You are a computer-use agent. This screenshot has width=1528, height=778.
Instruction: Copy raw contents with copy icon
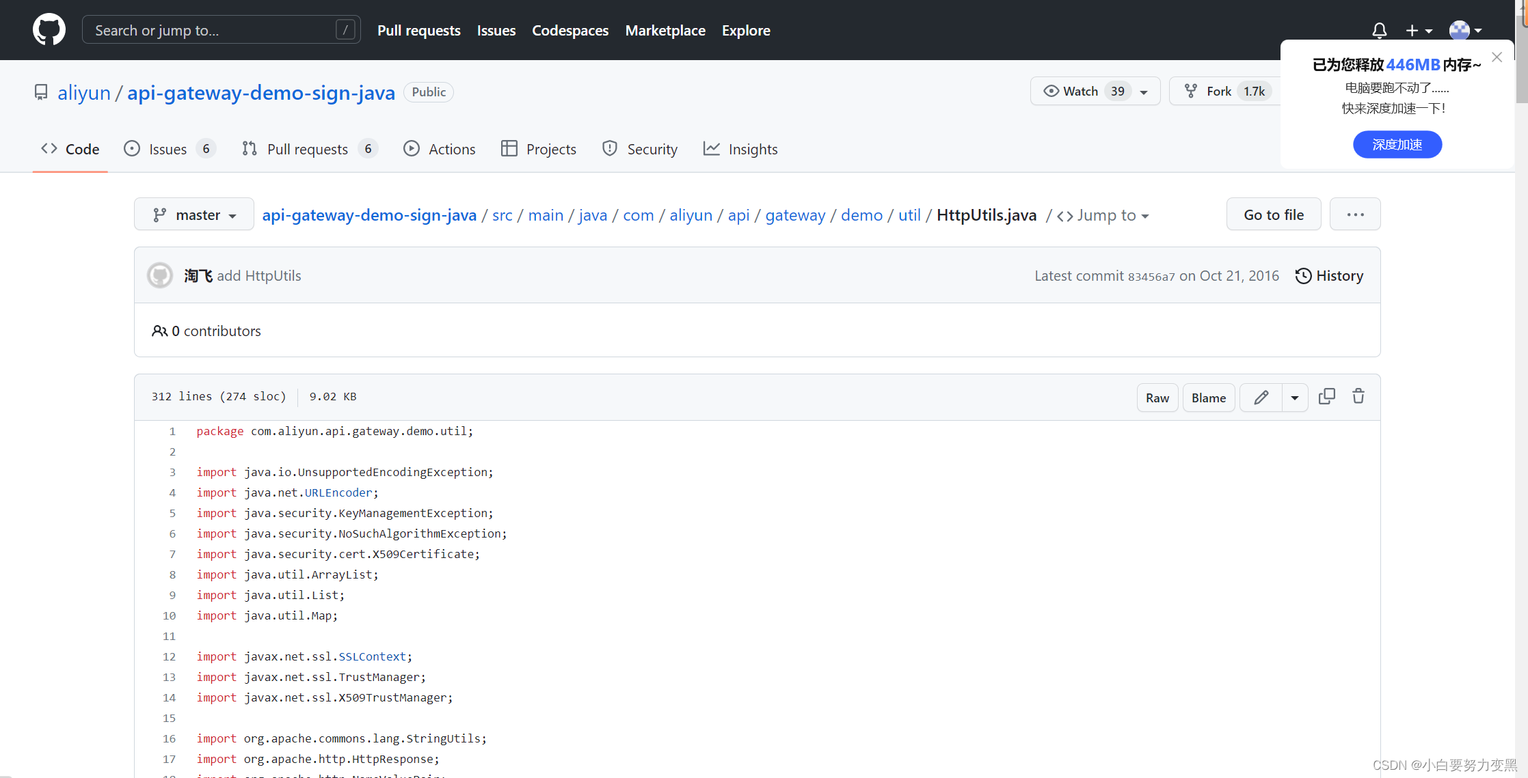click(x=1326, y=397)
